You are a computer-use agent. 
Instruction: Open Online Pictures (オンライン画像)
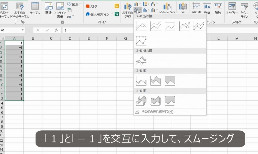(x=60, y=10)
